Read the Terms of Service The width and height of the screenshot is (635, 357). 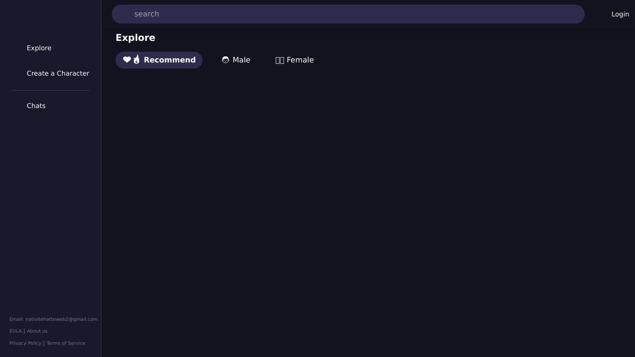(66, 343)
